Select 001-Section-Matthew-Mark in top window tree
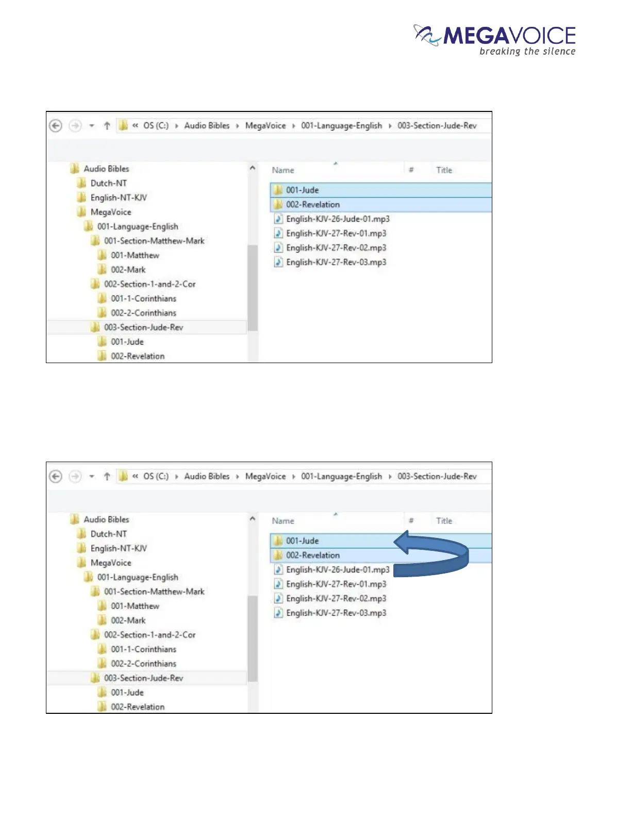 (147, 241)
